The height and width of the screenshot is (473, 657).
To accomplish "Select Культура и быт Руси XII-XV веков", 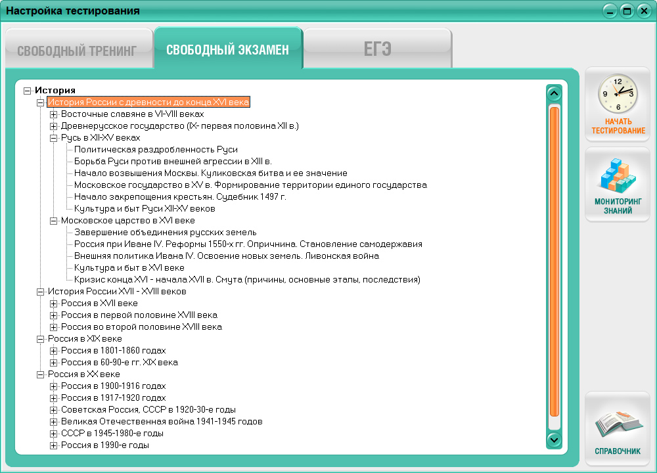I will [145, 209].
